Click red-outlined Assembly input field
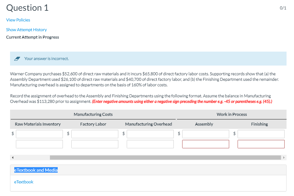This screenshot has height=196, width=294. point(206,144)
